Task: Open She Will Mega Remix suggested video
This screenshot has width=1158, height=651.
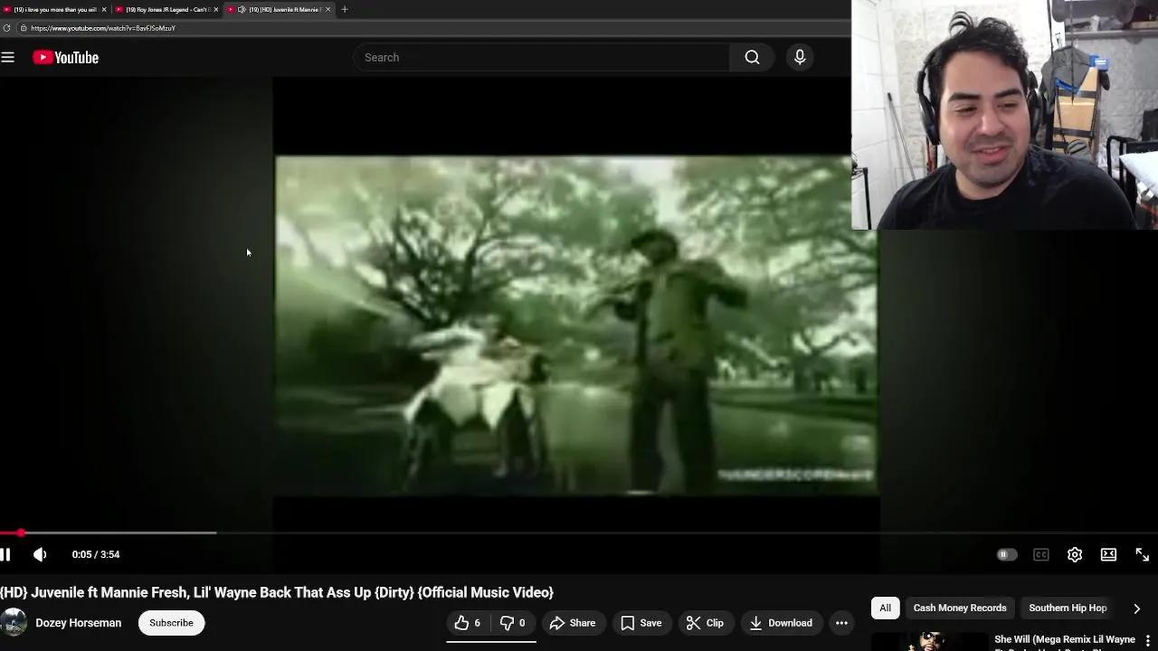Action: pyautogui.click(x=1064, y=640)
